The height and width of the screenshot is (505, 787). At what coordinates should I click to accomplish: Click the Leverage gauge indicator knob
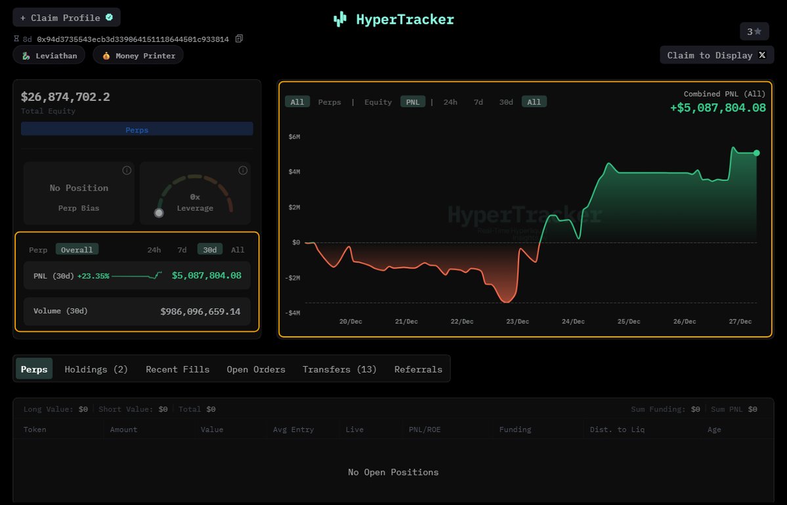158,212
